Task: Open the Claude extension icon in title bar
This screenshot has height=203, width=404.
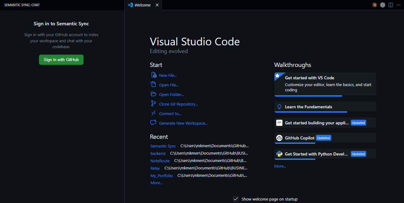Action: pyautogui.click(x=375, y=5)
